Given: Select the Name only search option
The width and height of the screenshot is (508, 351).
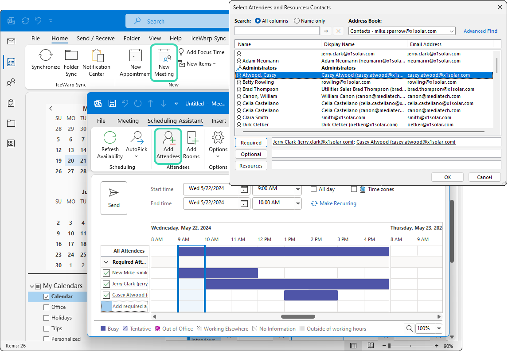Looking at the screenshot, I should 297,21.
